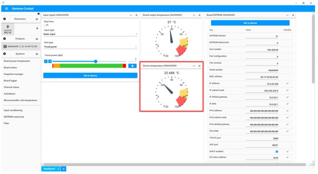Viewport: 318px width, 174px height.
Task: Close the Device temperature widget
Action: (x=199, y=66)
